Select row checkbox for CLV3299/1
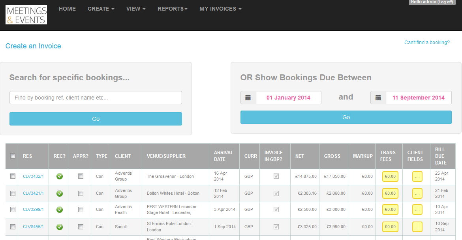 click(13, 209)
